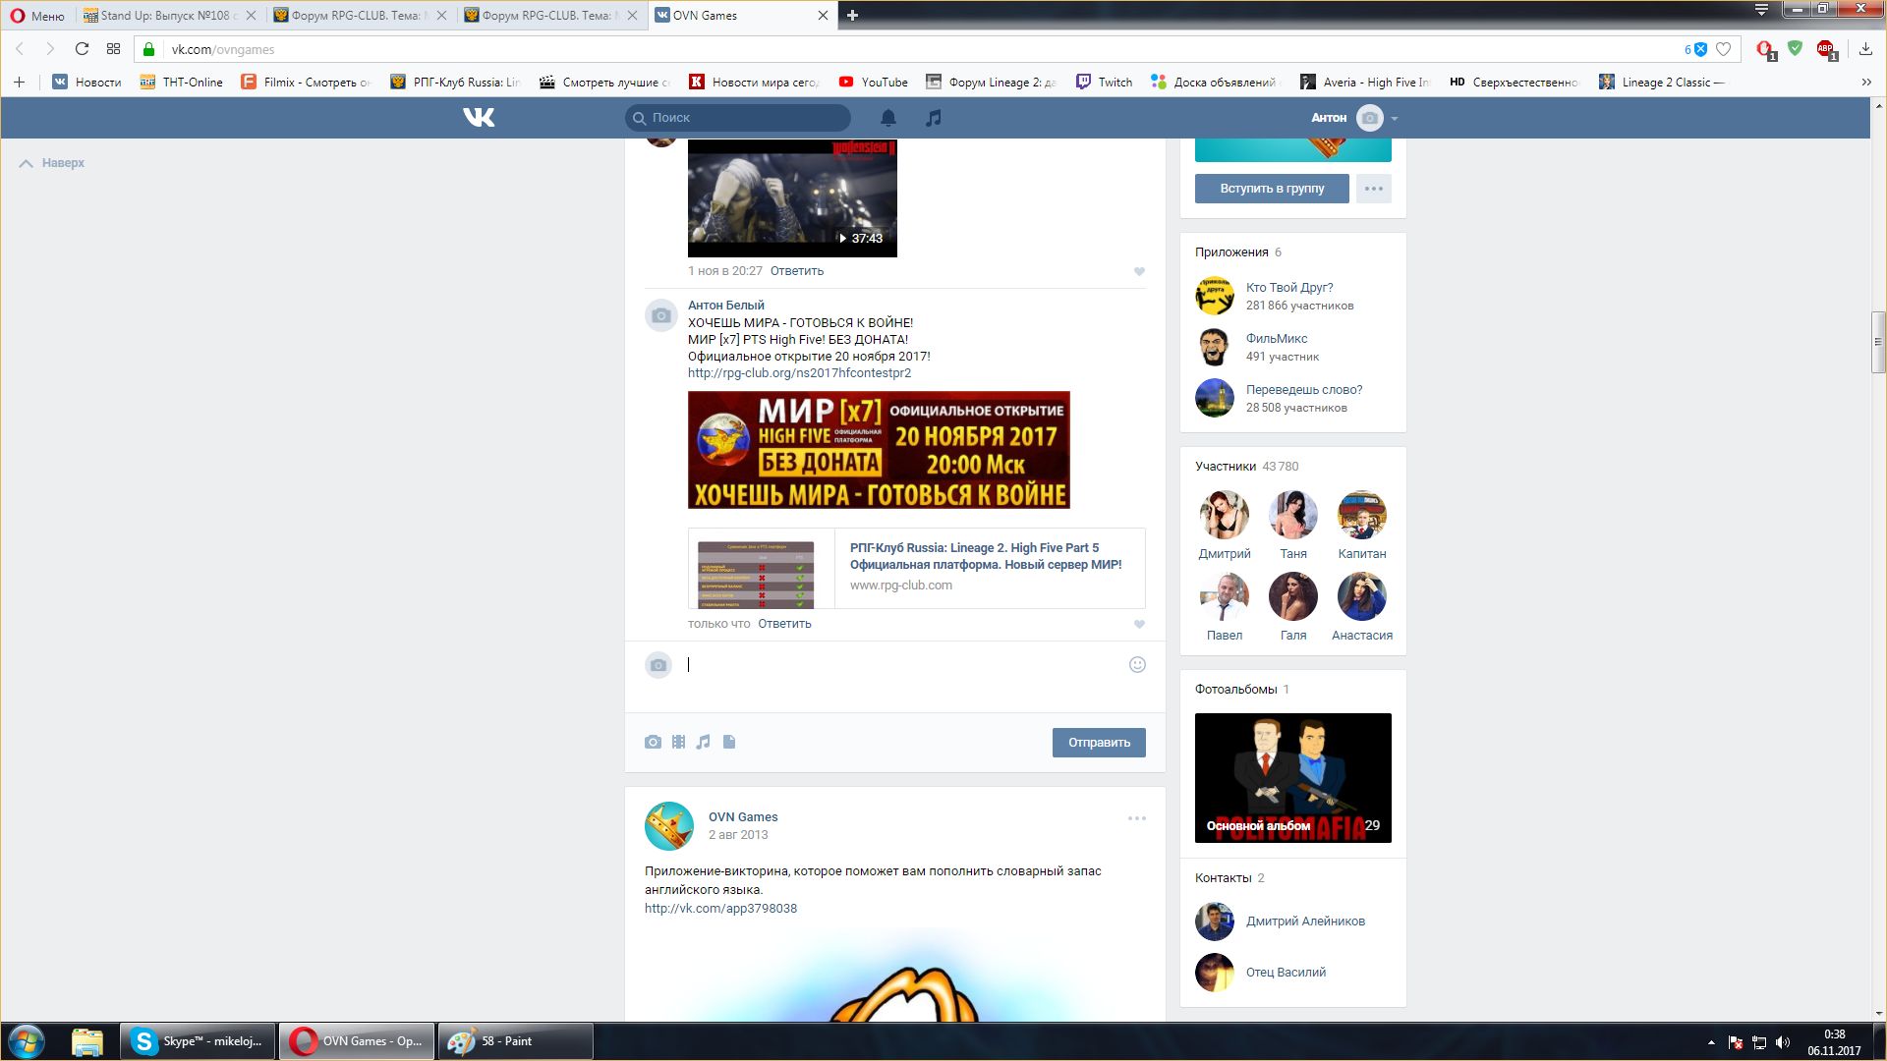This screenshot has height=1061, width=1887.
Task: Like the 1 ноя video comment
Action: coord(1139,271)
